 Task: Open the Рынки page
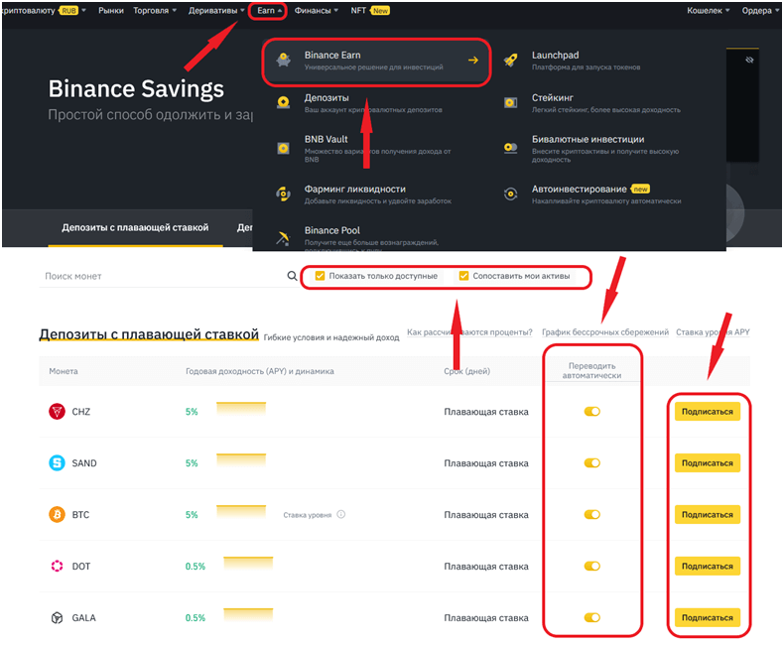pyautogui.click(x=111, y=11)
